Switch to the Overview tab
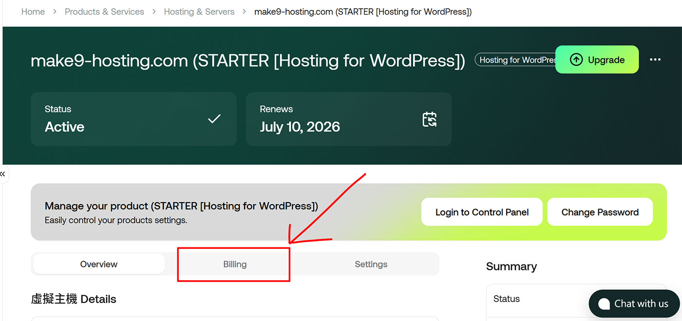This screenshot has width=682, height=321. coord(99,264)
